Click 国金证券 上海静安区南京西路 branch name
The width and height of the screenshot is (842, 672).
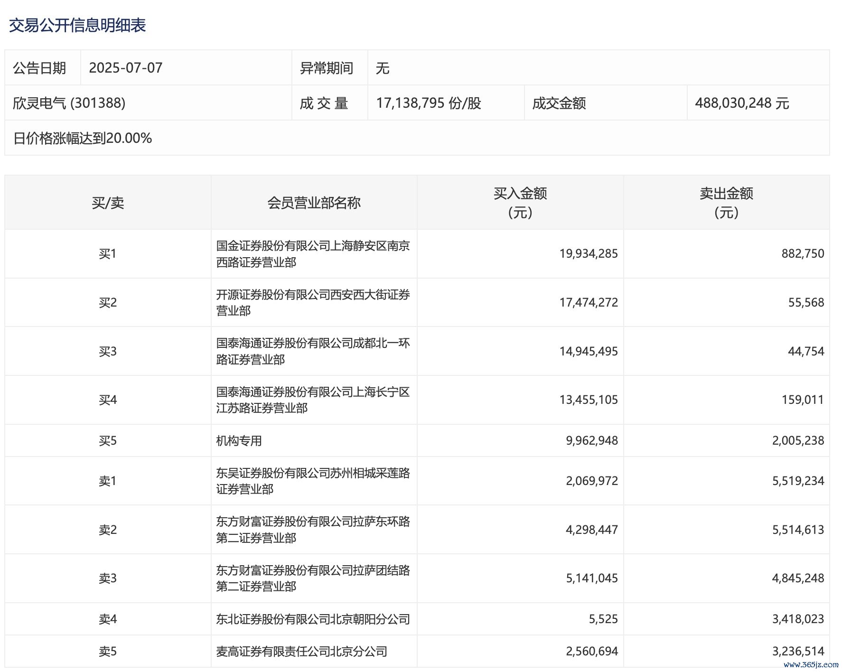point(313,254)
